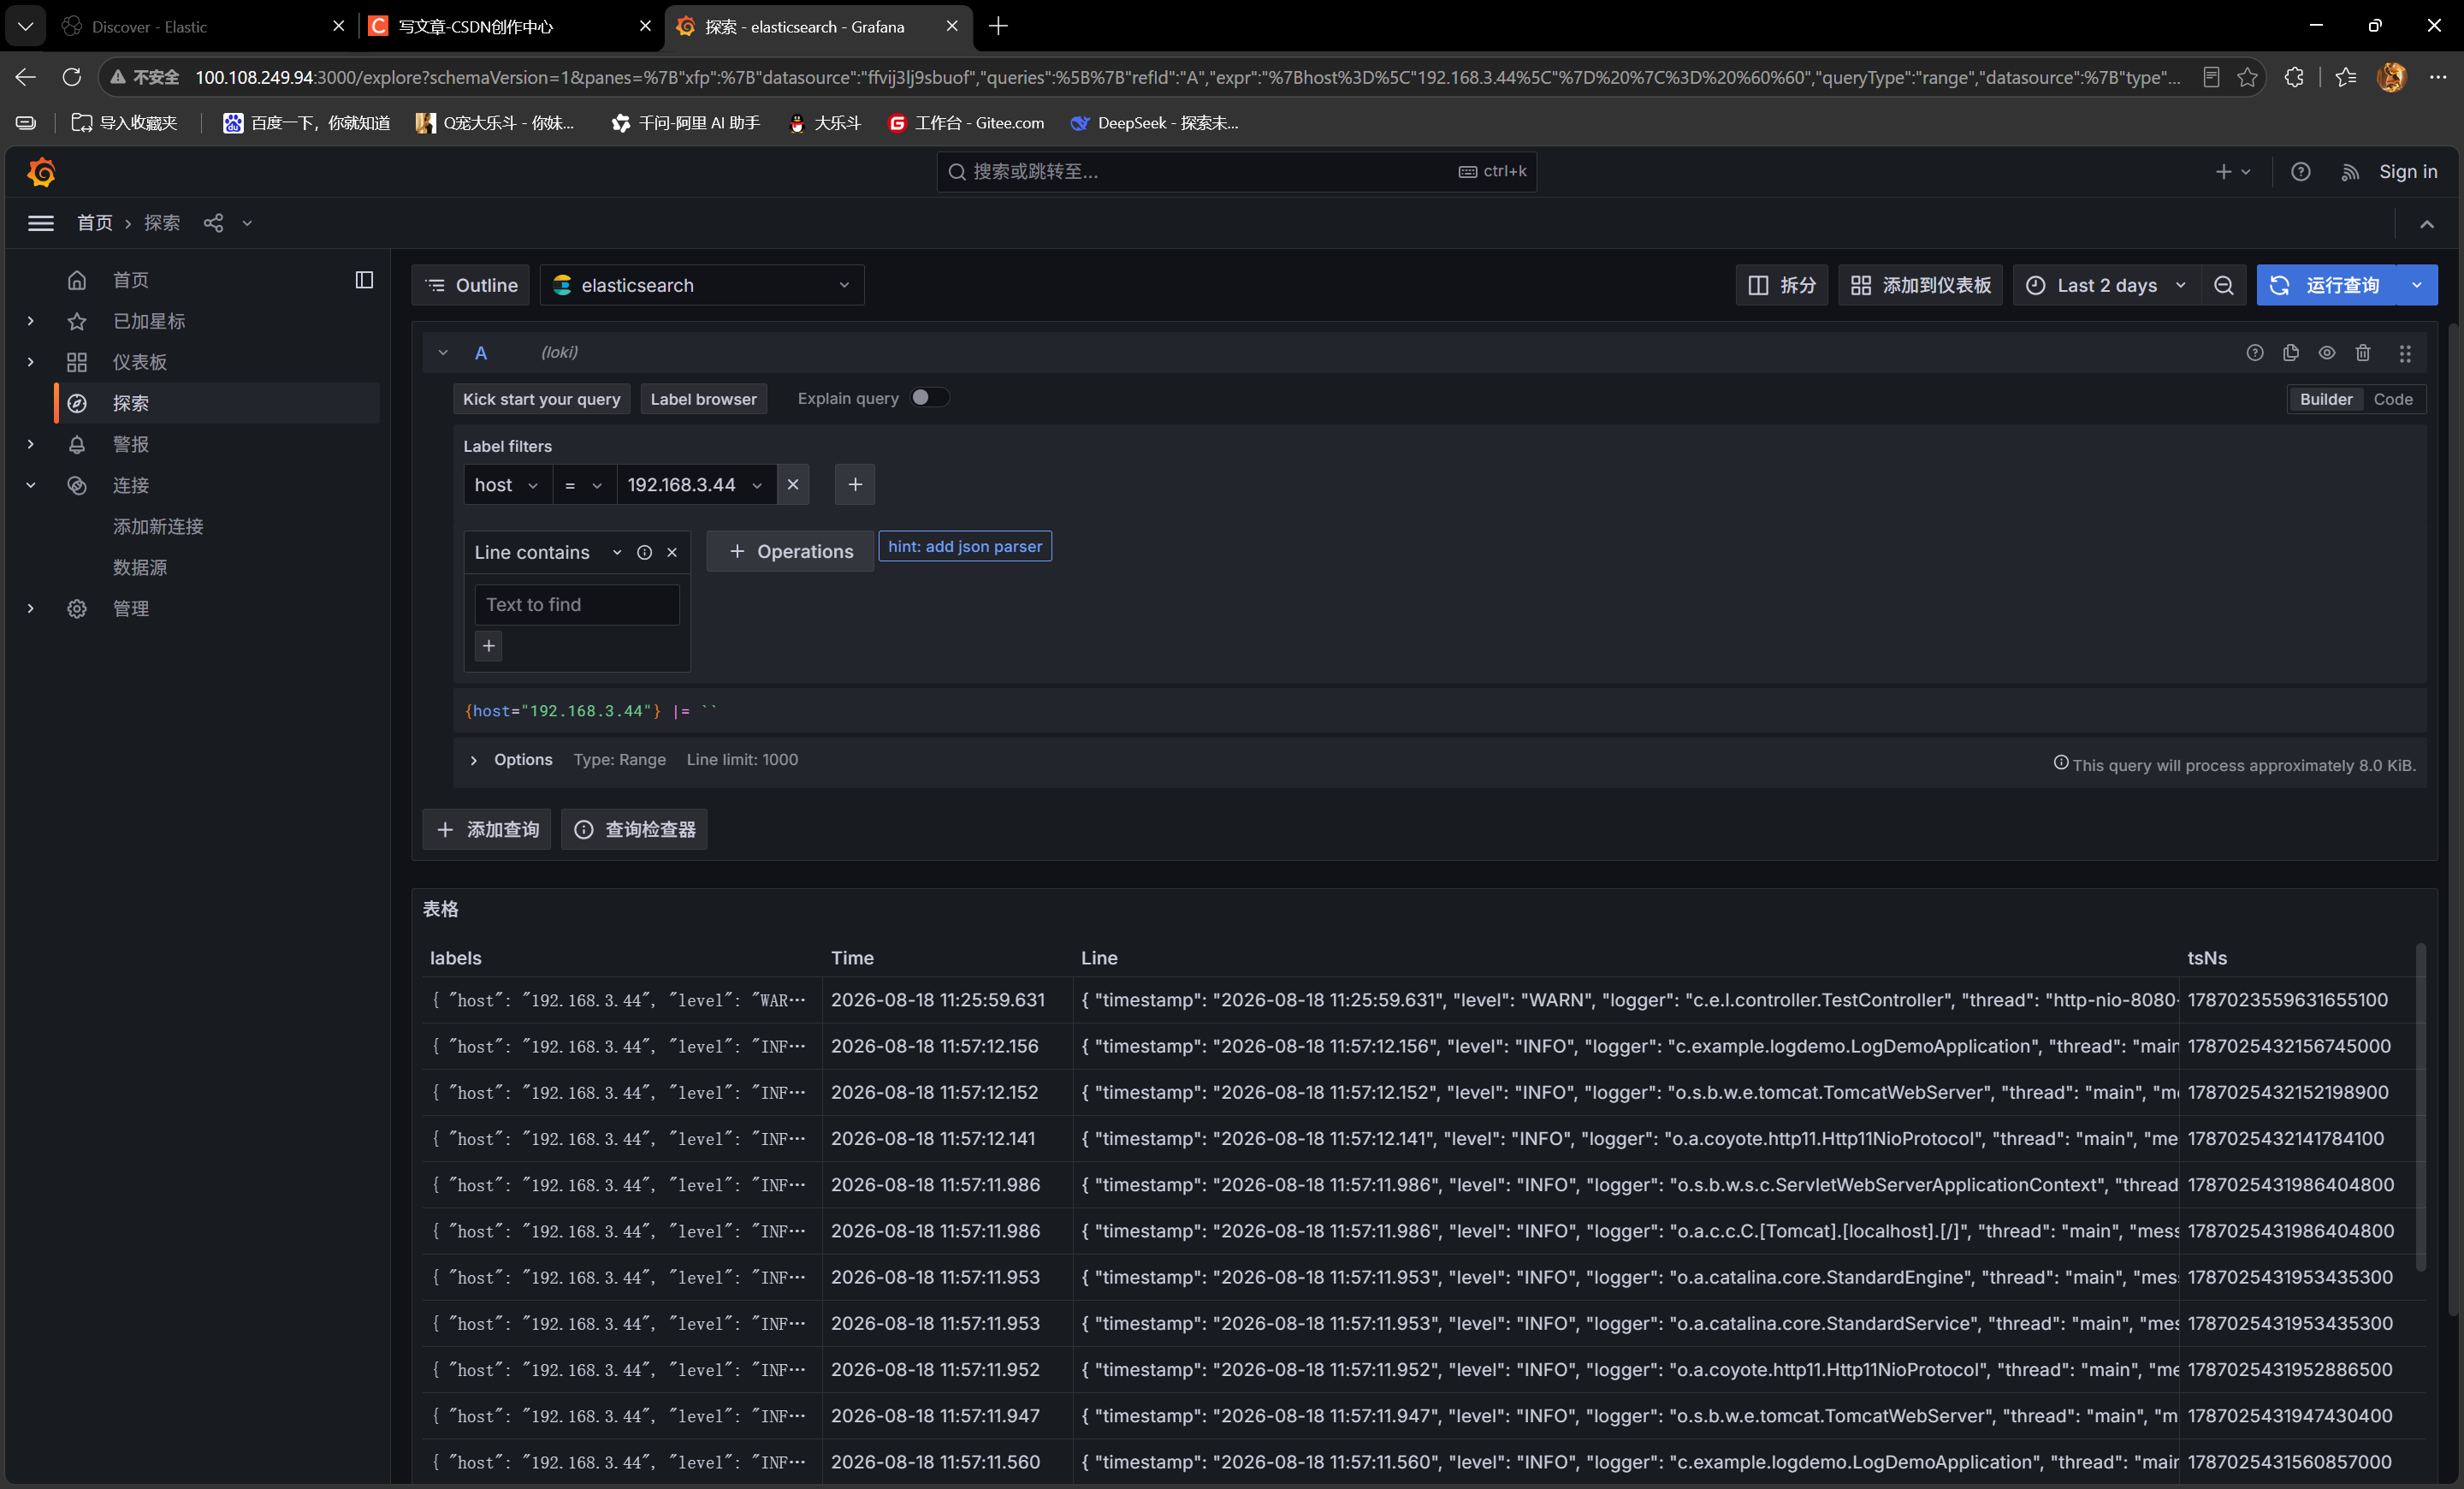The height and width of the screenshot is (1489, 2464).
Task: Open the Last 2 days time picker
Action: [x=2105, y=286]
